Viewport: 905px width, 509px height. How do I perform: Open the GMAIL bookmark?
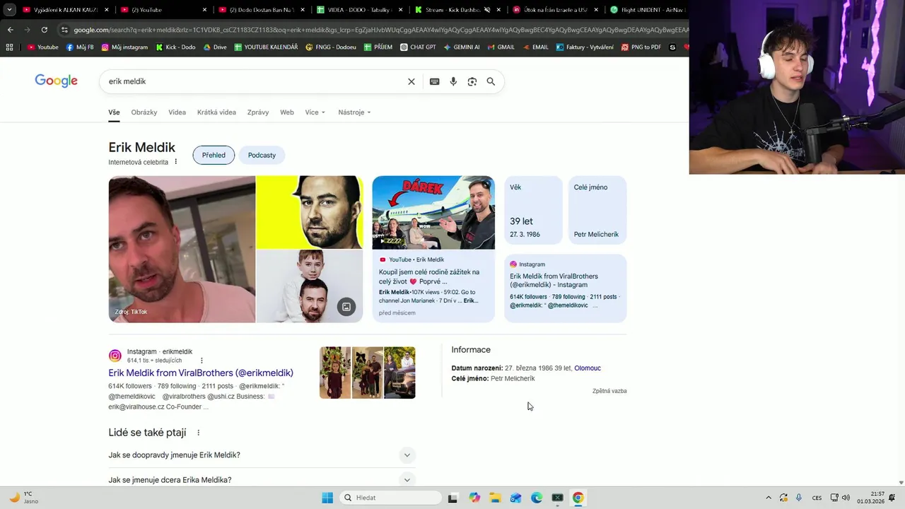501,47
